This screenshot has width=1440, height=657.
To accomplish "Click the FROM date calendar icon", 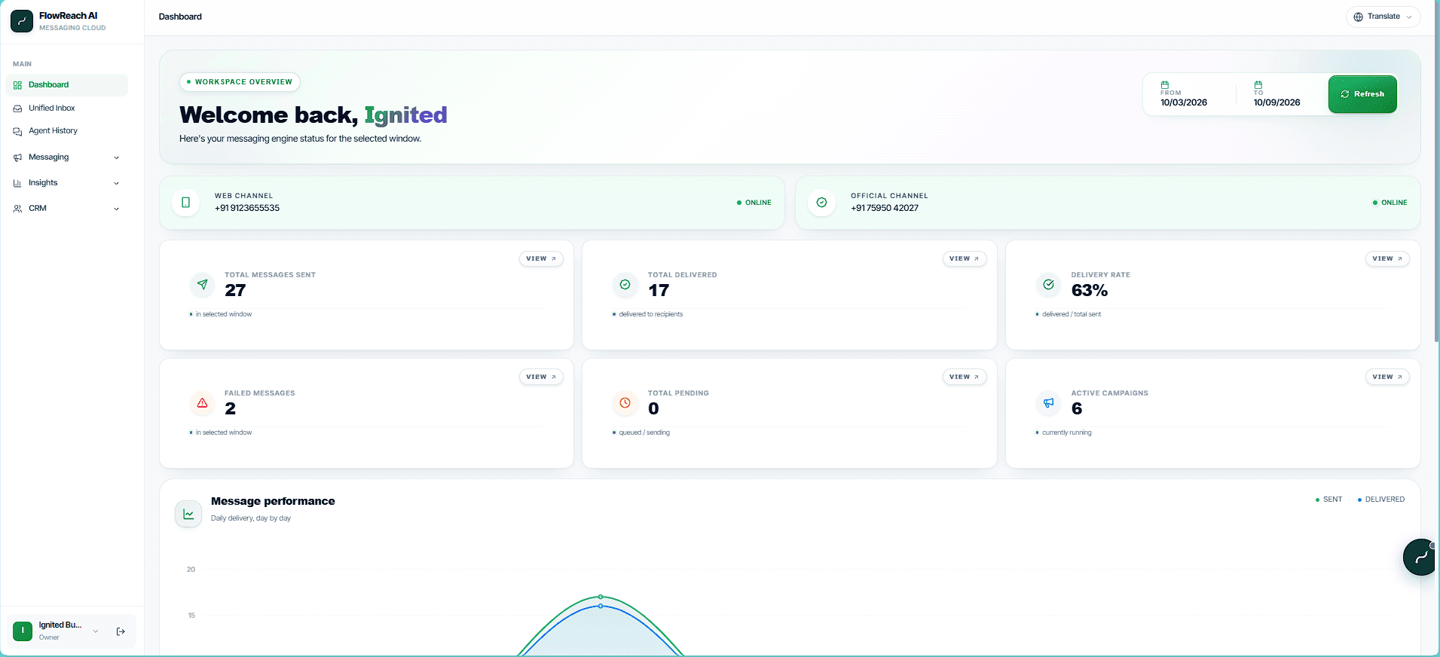I will [1165, 84].
